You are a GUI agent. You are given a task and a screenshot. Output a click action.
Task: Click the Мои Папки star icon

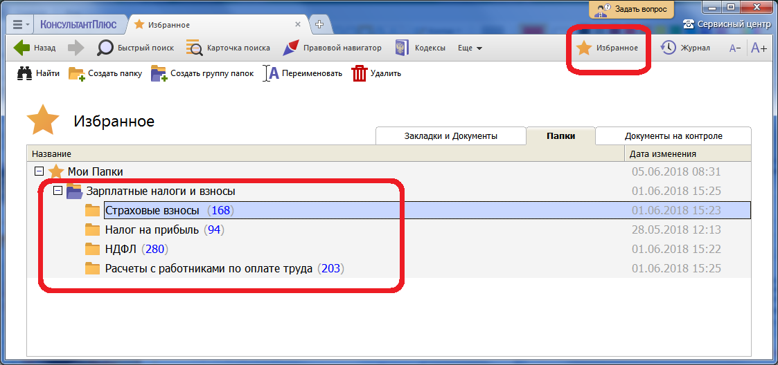coord(56,172)
